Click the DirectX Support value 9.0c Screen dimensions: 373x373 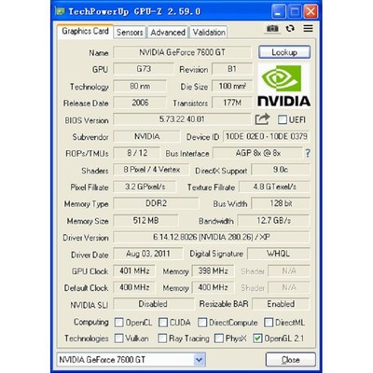pyautogui.click(x=281, y=170)
